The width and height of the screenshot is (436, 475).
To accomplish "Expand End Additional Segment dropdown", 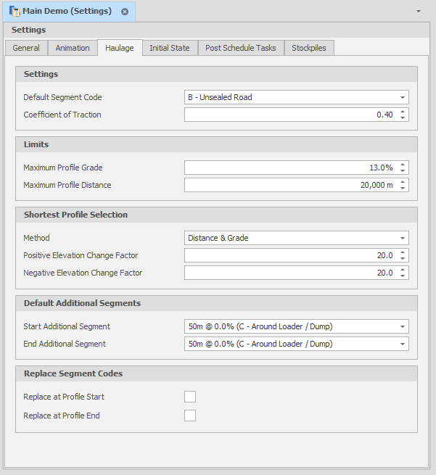I will click(402, 344).
